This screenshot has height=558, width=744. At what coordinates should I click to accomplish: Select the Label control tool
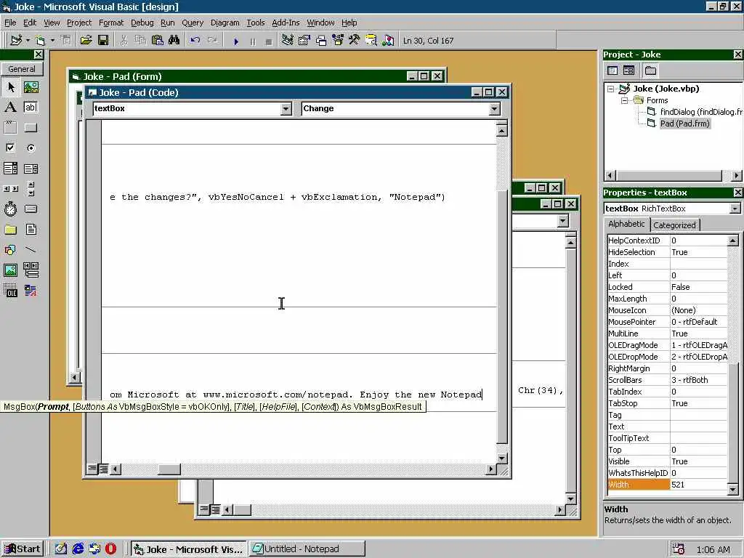click(10, 108)
